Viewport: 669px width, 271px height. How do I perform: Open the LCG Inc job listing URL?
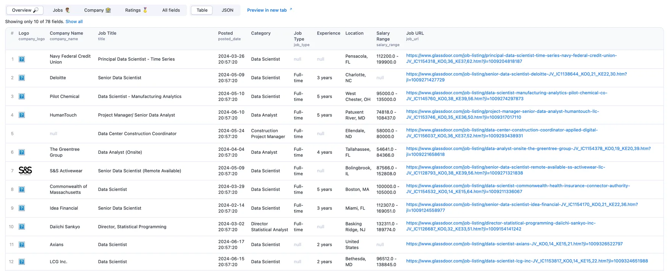pos(527,261)
